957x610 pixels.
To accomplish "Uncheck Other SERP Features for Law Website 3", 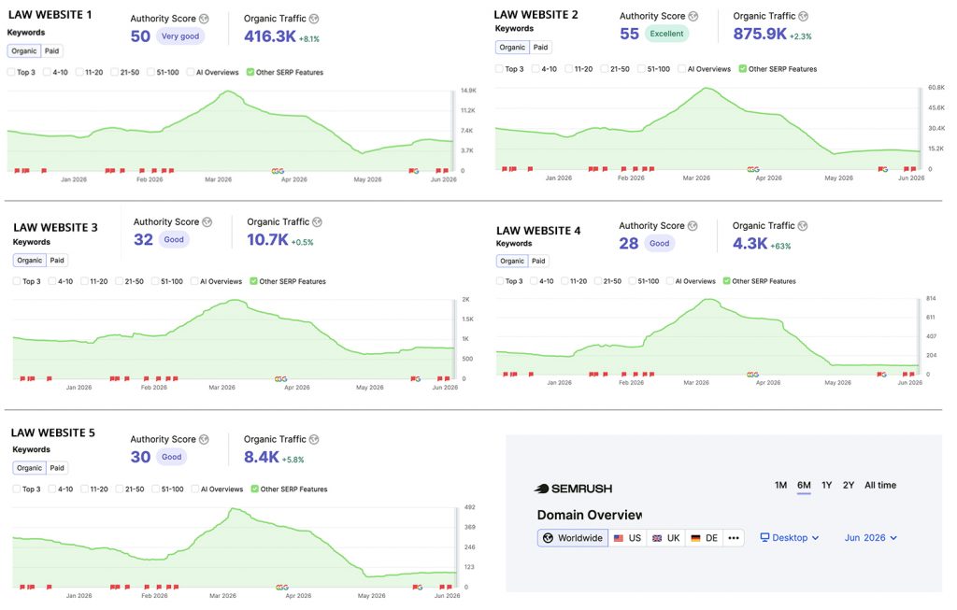I will 254,281.
